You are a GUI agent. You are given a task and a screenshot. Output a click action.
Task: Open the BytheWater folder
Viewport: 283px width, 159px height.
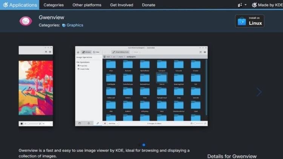pyautogui.click(x=145, y=66)
